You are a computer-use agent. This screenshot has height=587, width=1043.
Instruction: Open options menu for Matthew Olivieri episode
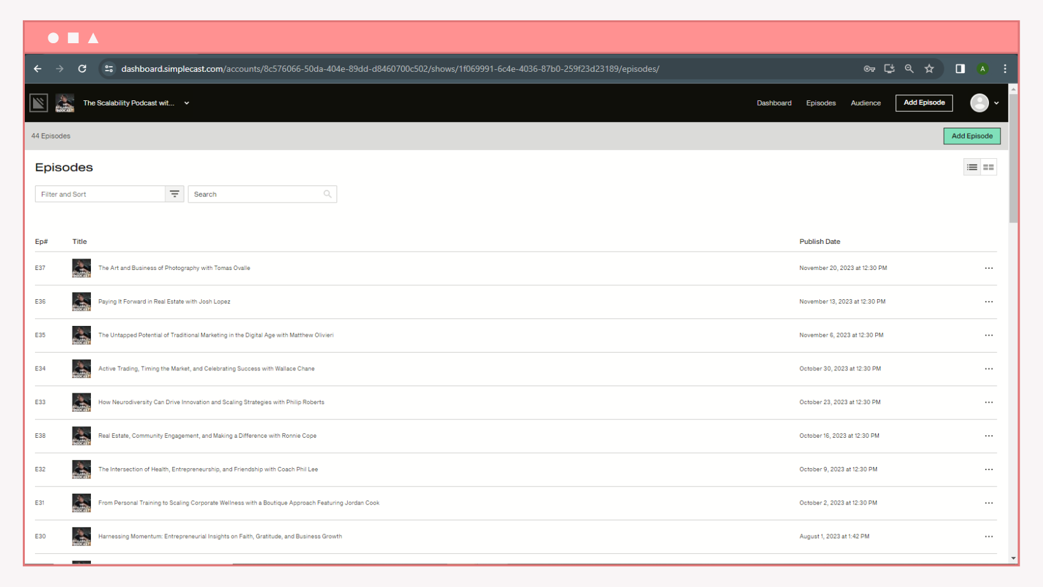click(x=989, y=335)
